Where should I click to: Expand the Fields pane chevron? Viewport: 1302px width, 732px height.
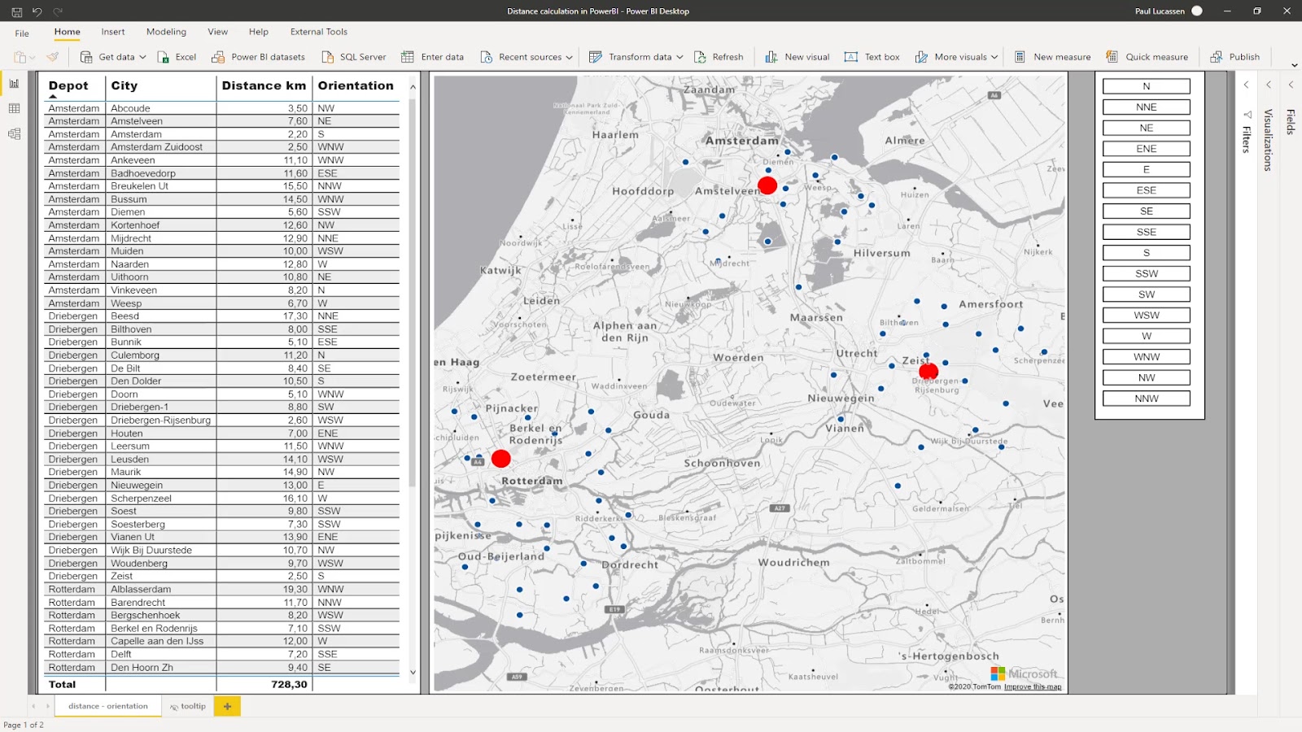click(1291, 85)
